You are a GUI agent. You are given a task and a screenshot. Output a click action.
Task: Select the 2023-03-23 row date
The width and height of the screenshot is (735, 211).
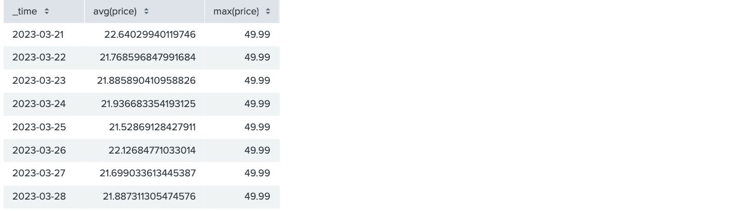click(39, 81)
